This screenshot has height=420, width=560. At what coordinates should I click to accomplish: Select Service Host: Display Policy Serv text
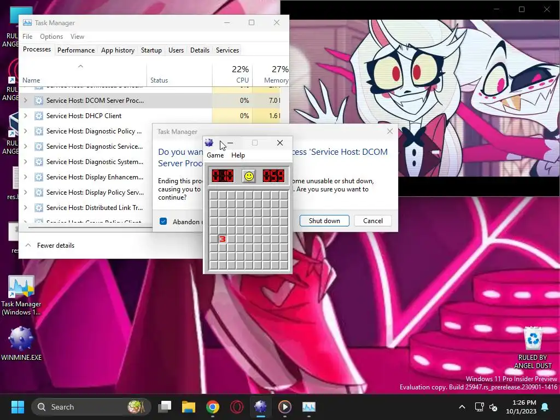(x=95, y=192)
